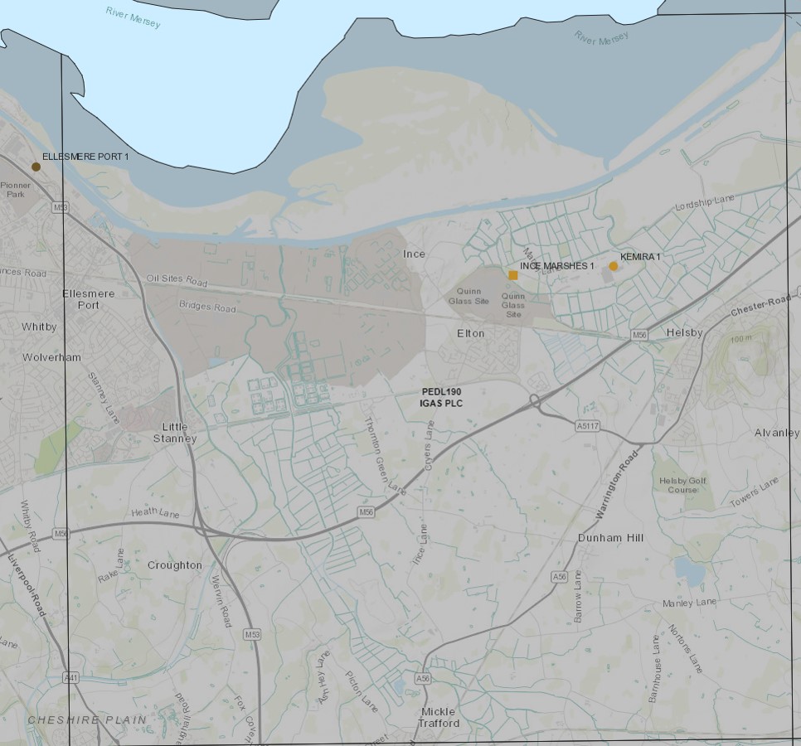Click the Little Stanney label
801x746 pixels.
175,433
